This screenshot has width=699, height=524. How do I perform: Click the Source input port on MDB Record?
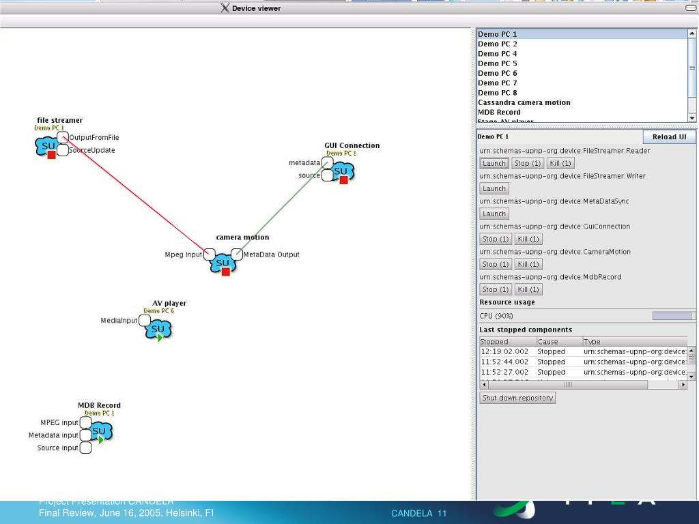tap(85, 448)
